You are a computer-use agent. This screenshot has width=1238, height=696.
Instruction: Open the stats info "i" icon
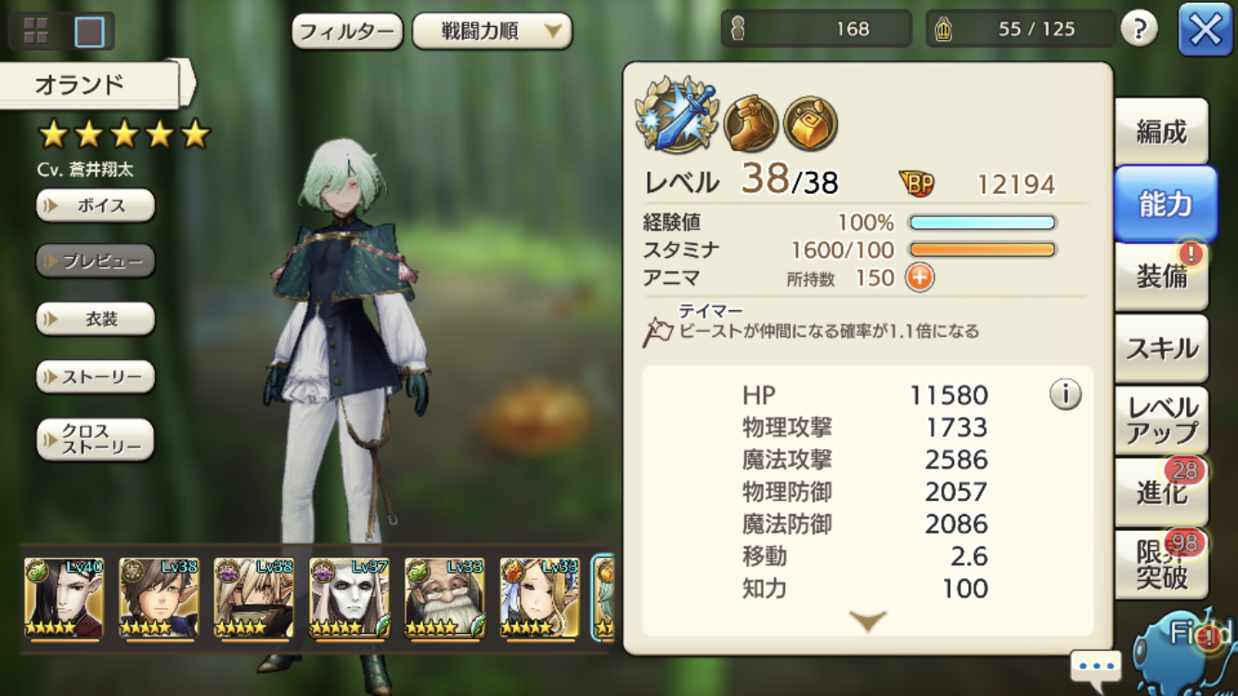(x=1065, y=395)
